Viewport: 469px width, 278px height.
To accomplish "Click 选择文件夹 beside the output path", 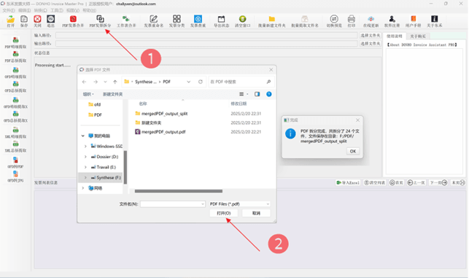I will tap(371, 43).
